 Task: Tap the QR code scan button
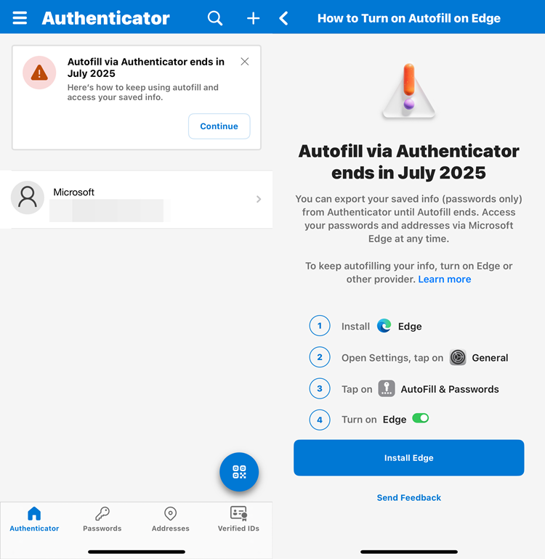tap(239, 472)
